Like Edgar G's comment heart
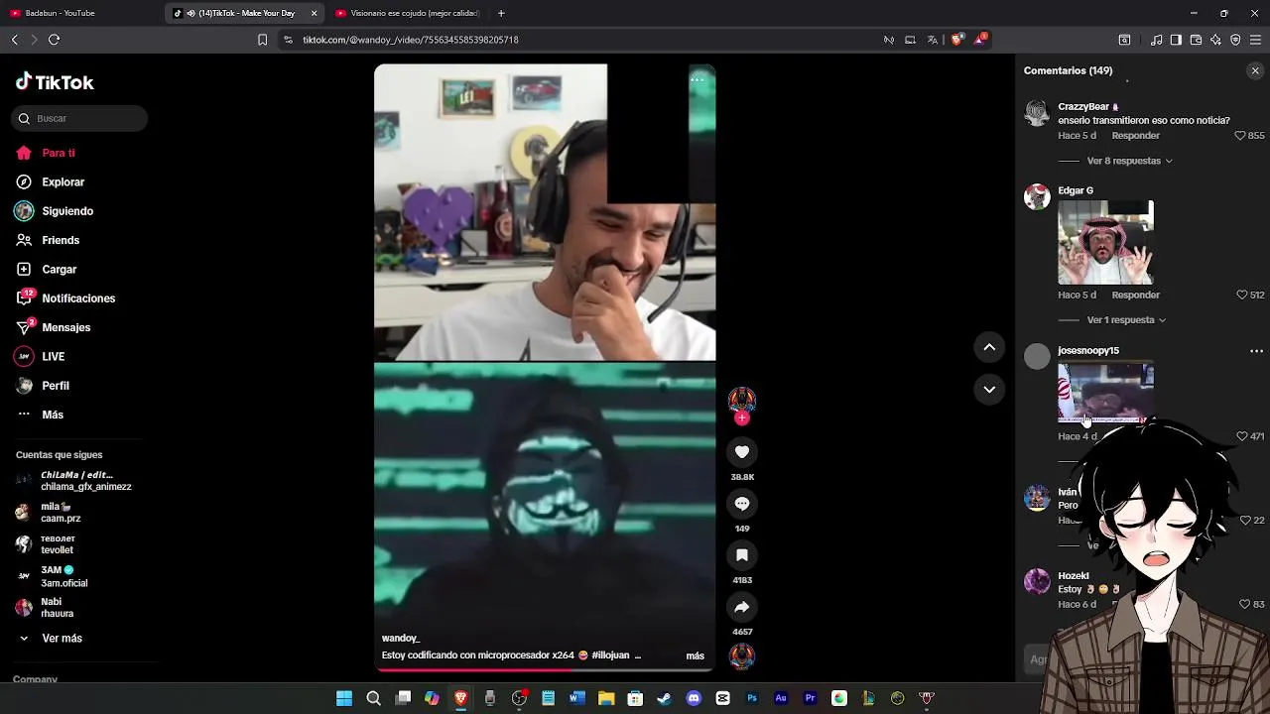Screen dimensions: 1270x714 [1241, 295]
